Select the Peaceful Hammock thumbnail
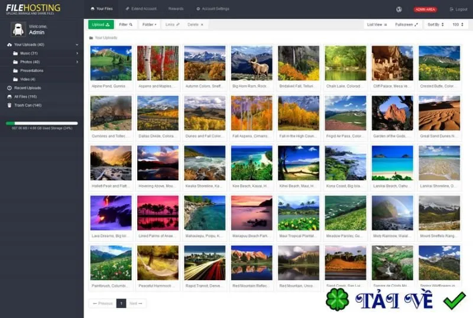Screen dimensions: 473x318 (158, 263)
